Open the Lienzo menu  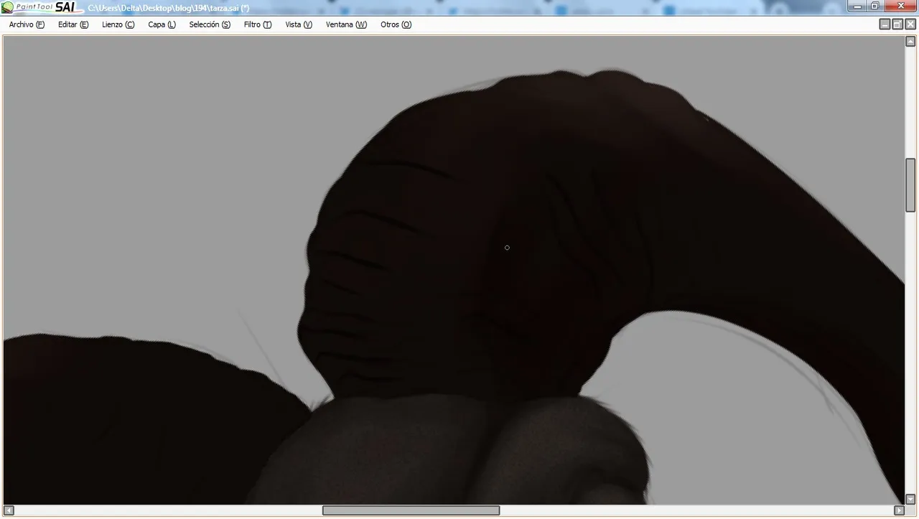point(118,24)
